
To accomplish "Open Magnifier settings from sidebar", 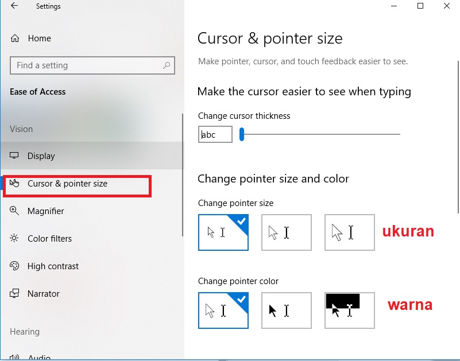I will coord(13,211).
